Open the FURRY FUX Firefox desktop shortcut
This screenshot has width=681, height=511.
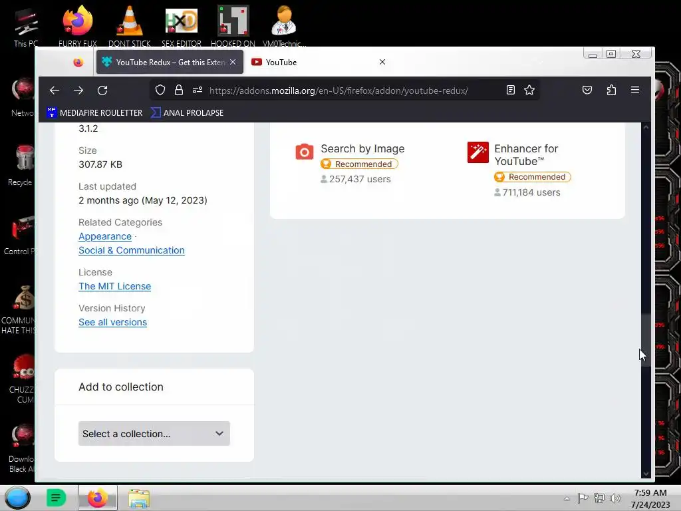(x=78, y=26)
